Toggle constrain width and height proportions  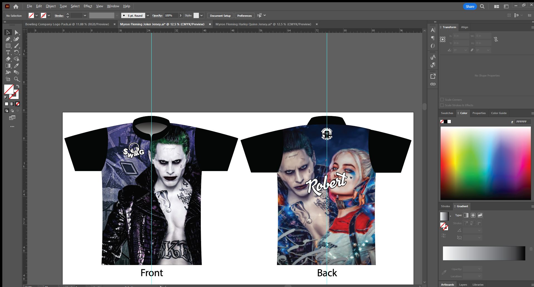(496, 39)
